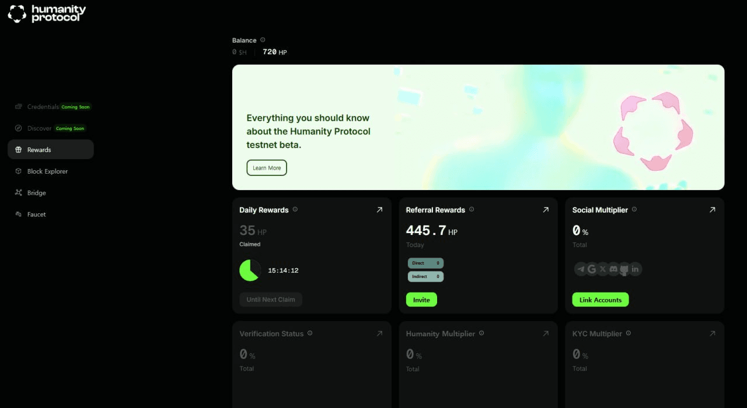Viewport: 747px width, 408px height.
Task: Click the Google social icon
Action: tap(592, 269)
